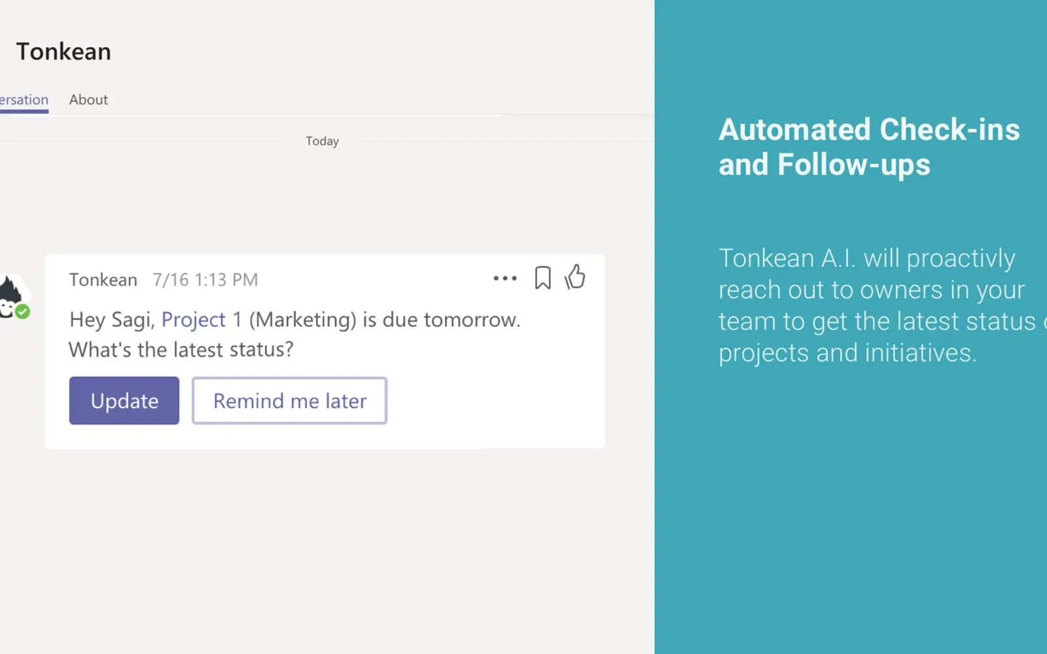The width and height of the screenshot is (1047, 654).
Task: Click the Tonkean sender name in message
Action: coord(103,280)
